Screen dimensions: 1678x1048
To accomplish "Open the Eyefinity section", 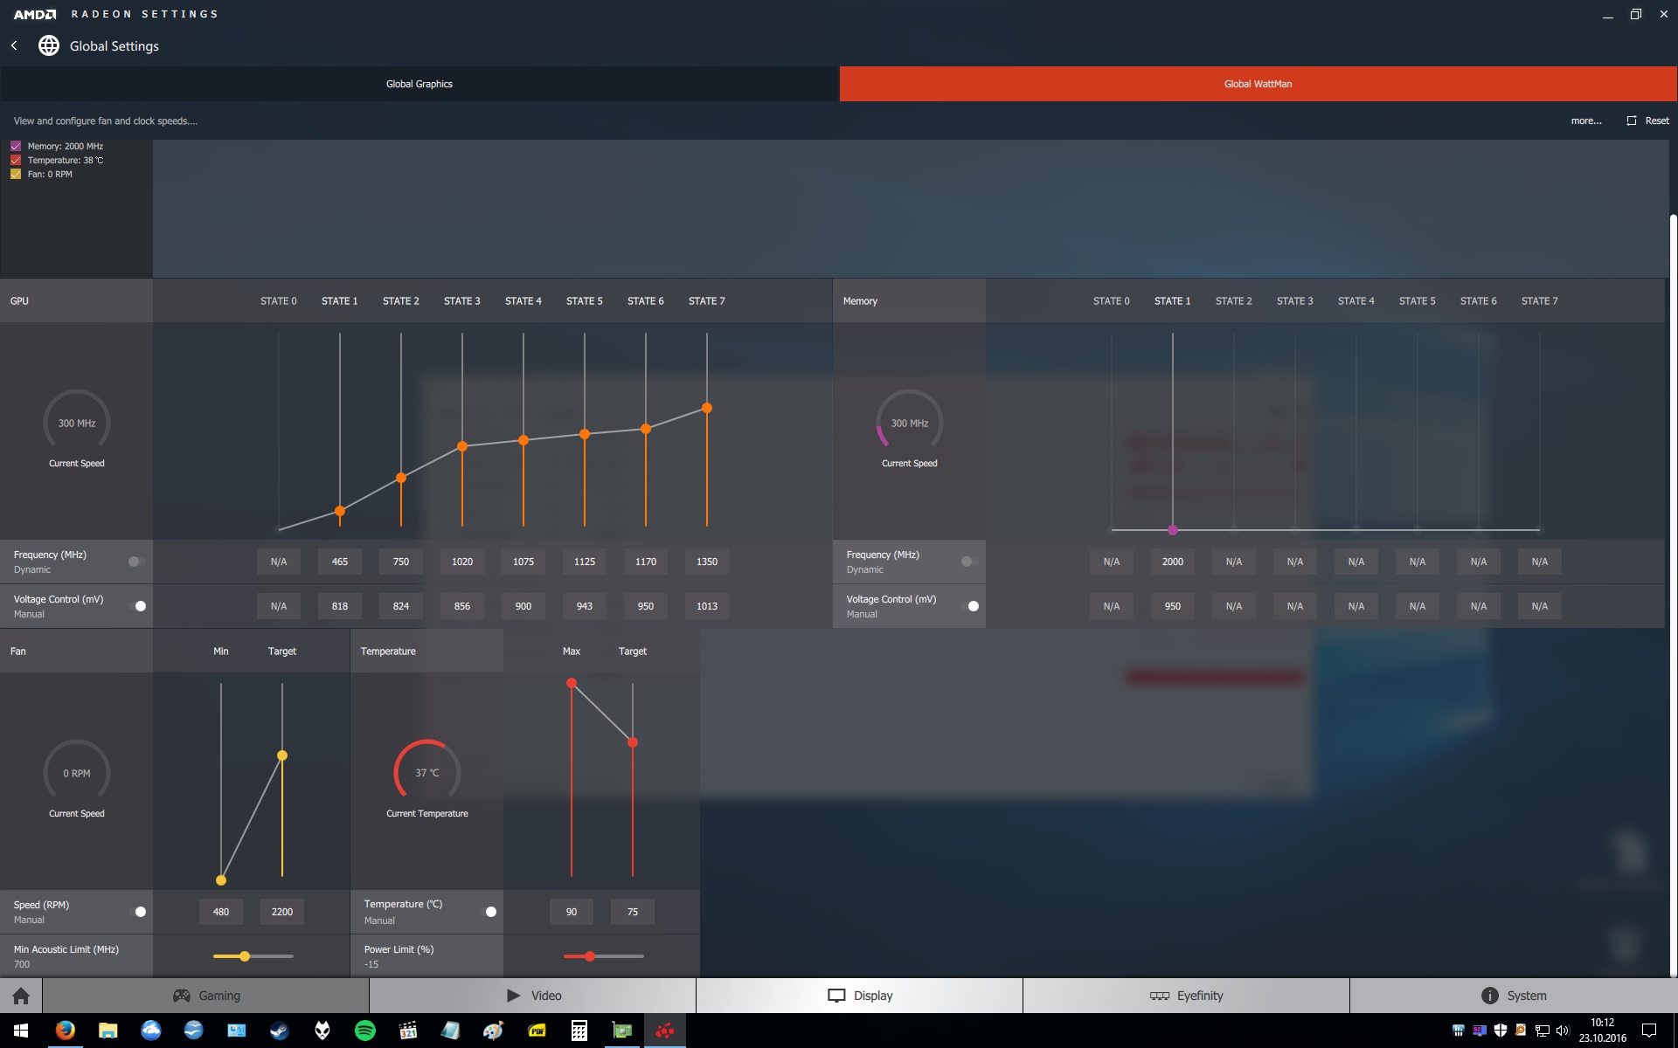I will tap(1186, 996).
